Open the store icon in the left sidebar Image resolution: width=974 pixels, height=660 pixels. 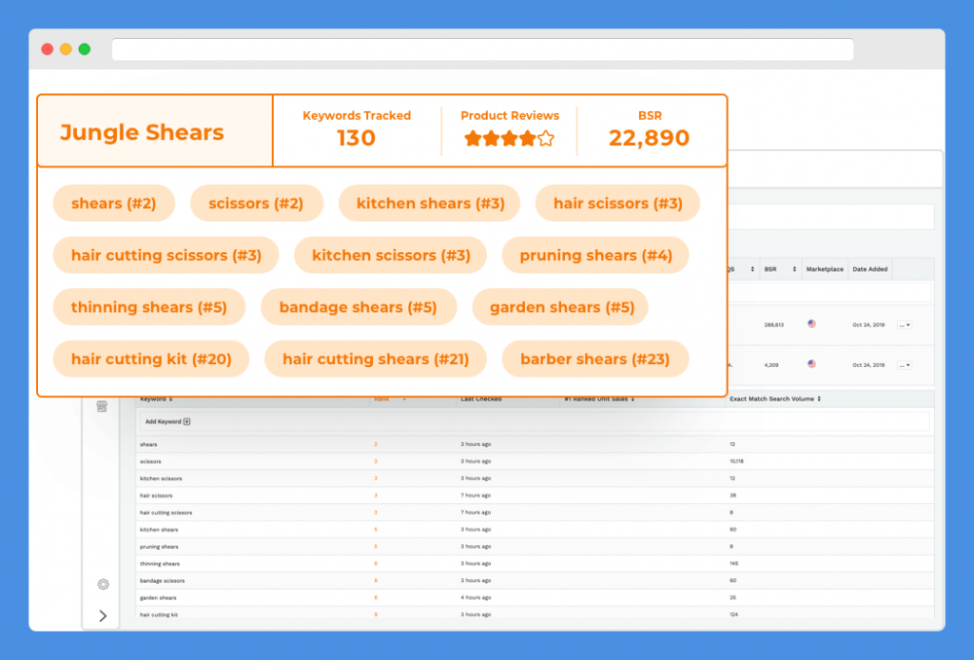(103, 406)
